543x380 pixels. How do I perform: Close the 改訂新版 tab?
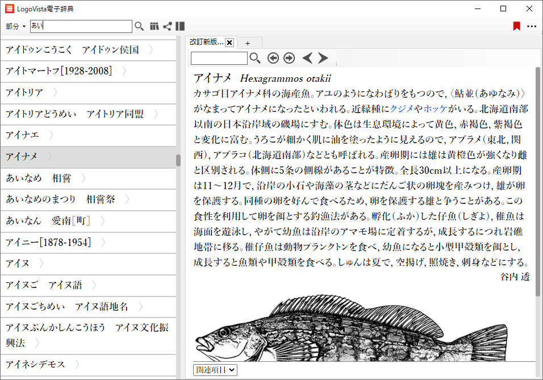229,43
